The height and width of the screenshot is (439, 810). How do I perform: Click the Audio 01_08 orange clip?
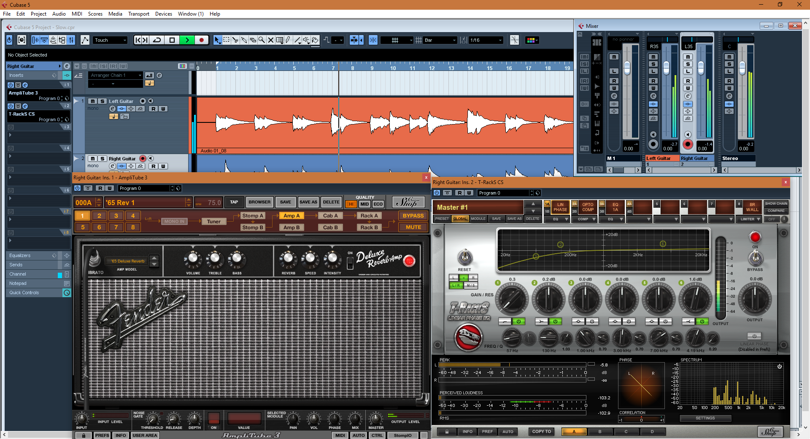click(x=385, y=125)
